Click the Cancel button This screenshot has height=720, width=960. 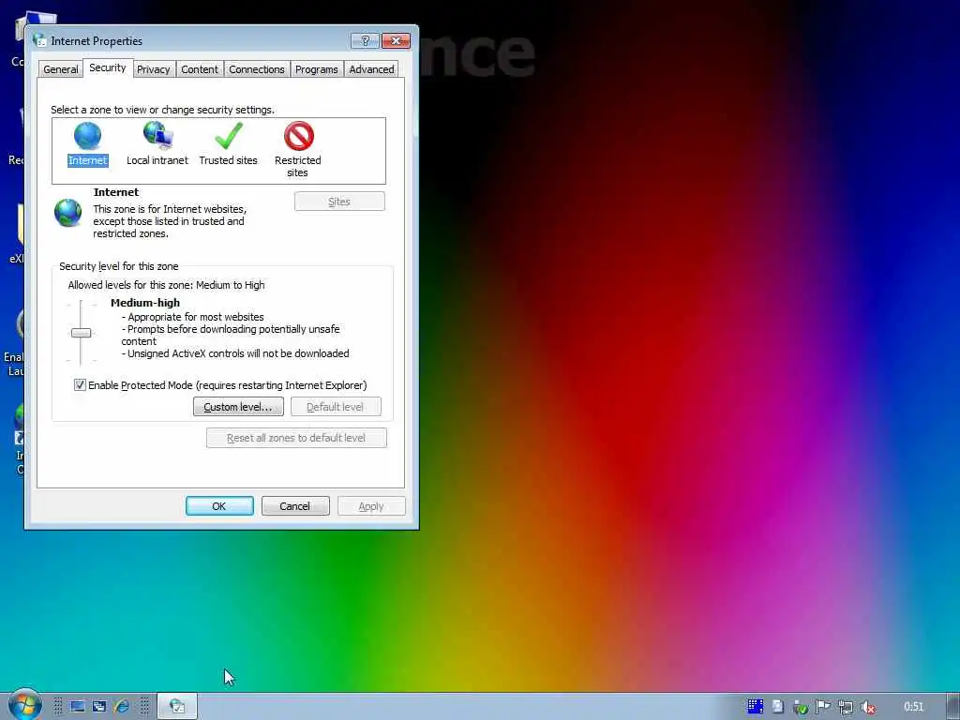click(295, 506)
